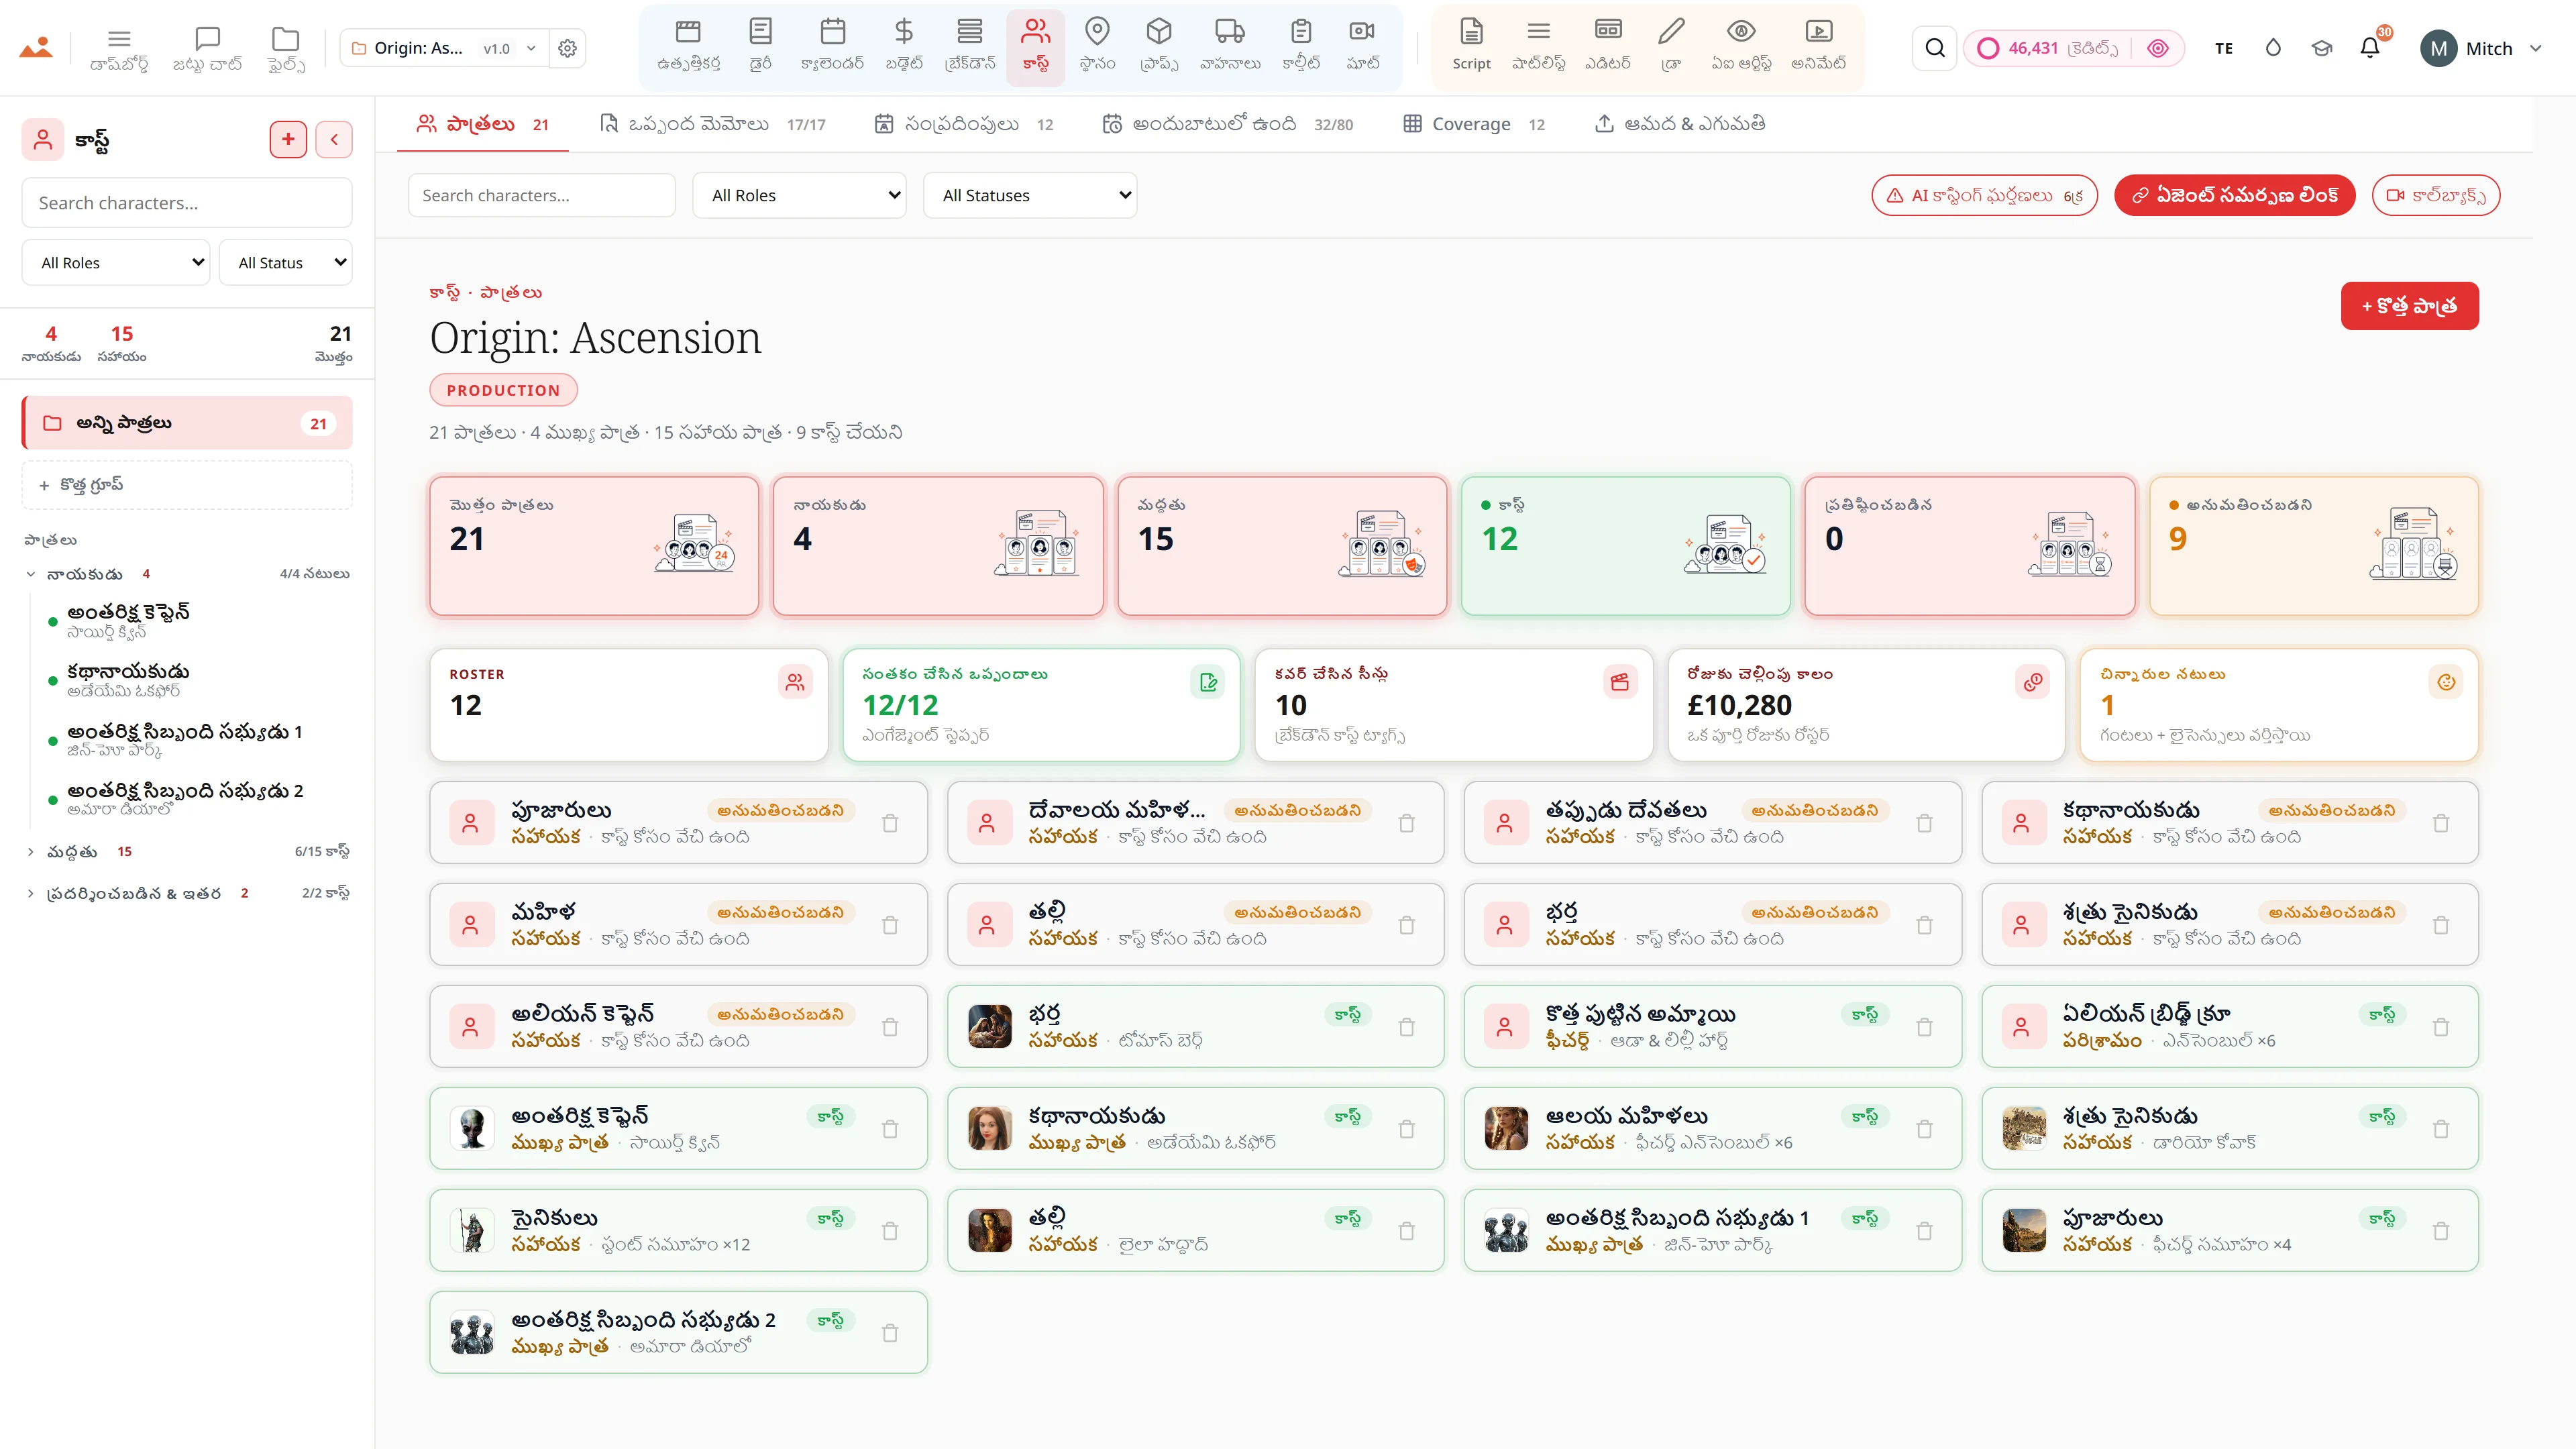Image resolution: width=2576 pixels, height=1449 pixels.
Task: Focus the main Search characters field
Action: point(541,195)
